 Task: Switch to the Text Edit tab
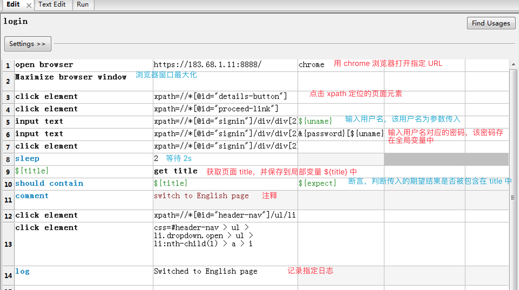point(52,5)
